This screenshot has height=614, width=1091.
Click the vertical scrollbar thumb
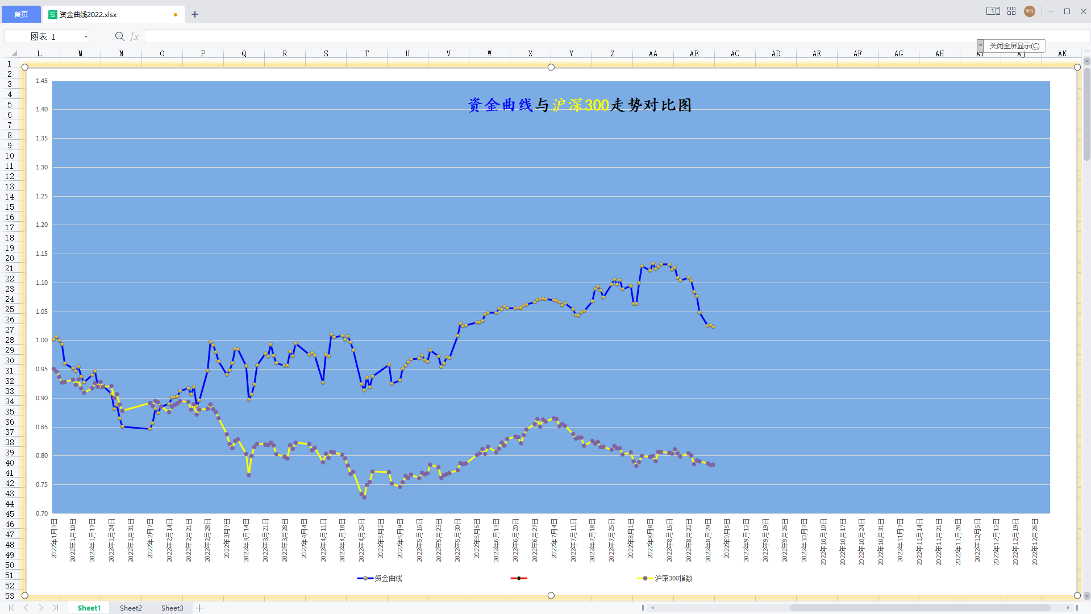pyautogui.click(x=1086, y=114)
